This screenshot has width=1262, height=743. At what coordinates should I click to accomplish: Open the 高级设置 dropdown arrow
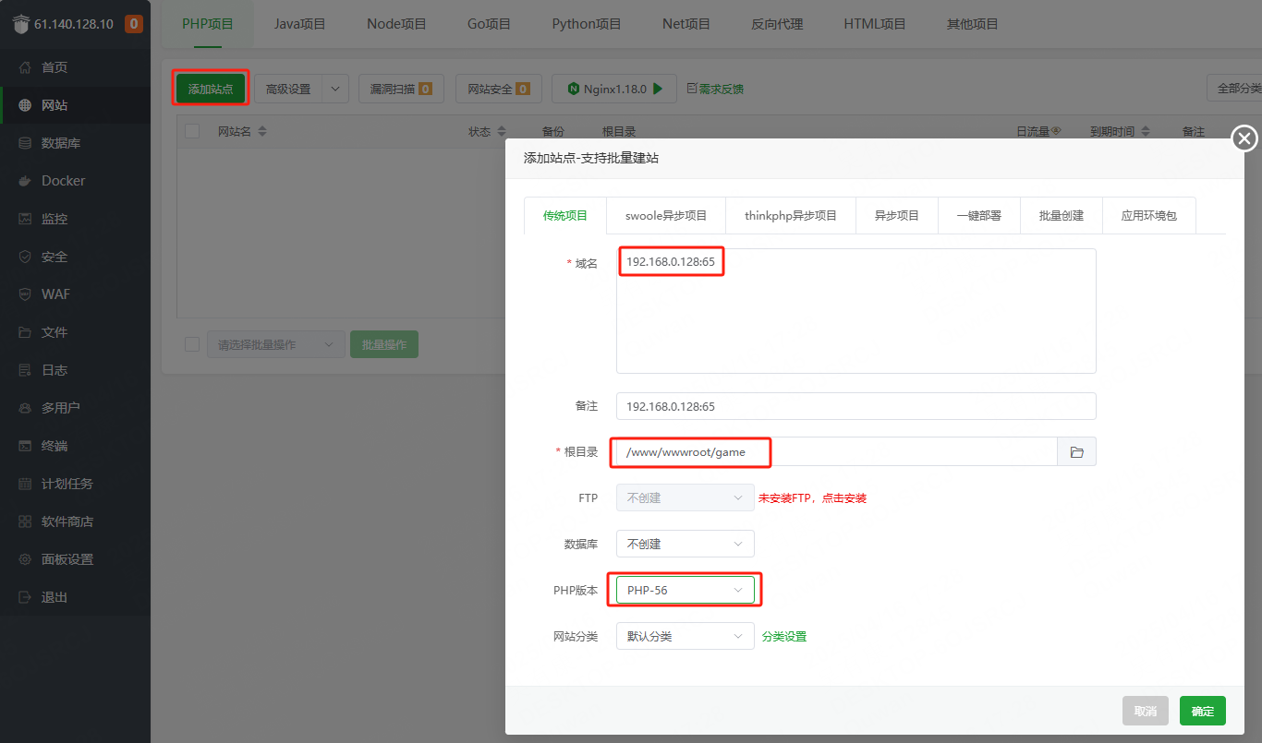(x=335, y=88)
